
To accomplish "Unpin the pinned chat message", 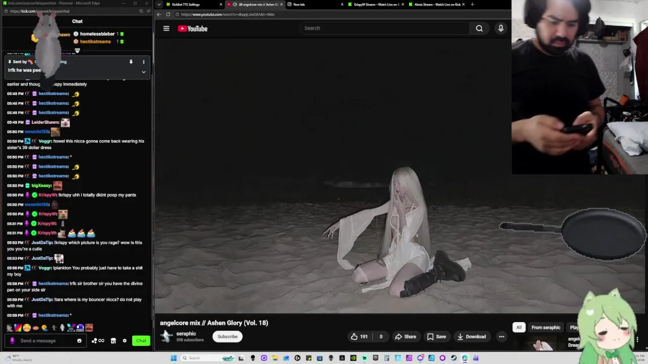I will point(131,62).
